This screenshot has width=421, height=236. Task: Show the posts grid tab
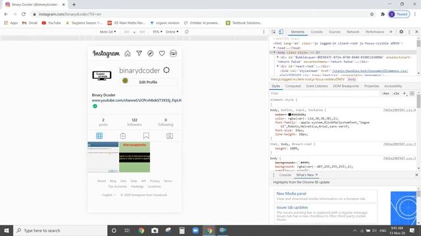pos(99,136)
